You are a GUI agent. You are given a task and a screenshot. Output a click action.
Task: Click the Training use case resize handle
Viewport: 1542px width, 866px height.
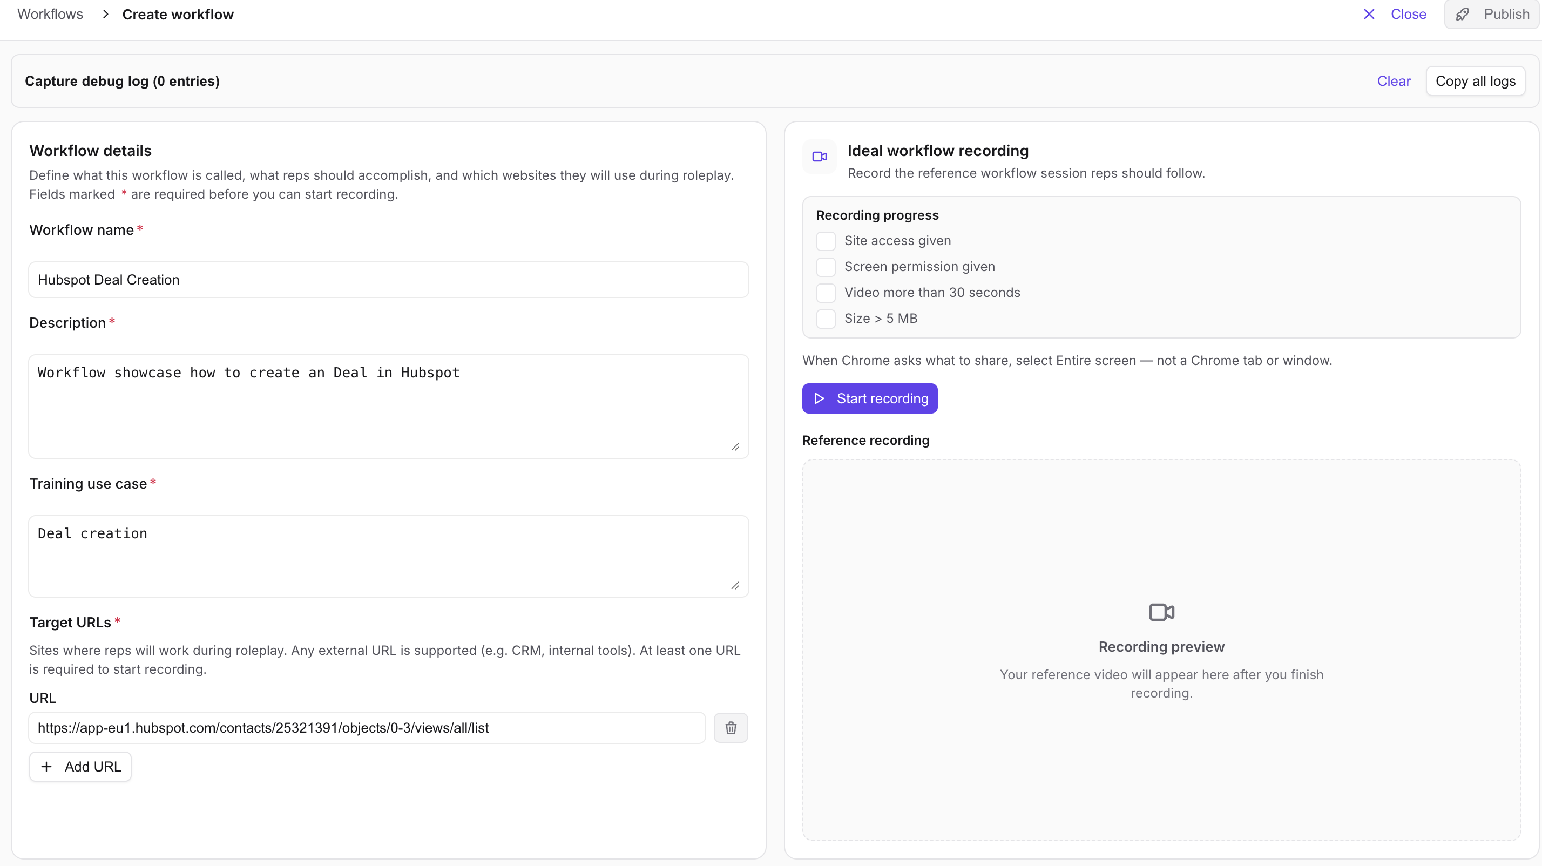point(735,585)
